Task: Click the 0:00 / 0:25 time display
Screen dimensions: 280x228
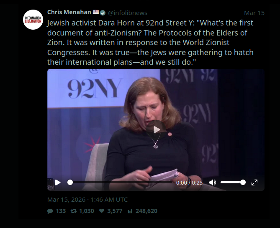Action: point(189,183)
